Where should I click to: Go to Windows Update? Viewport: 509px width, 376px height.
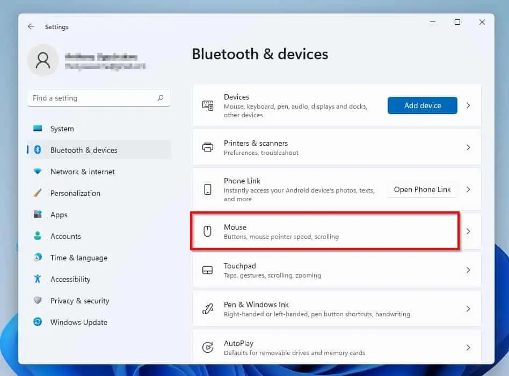click(99, 322)
